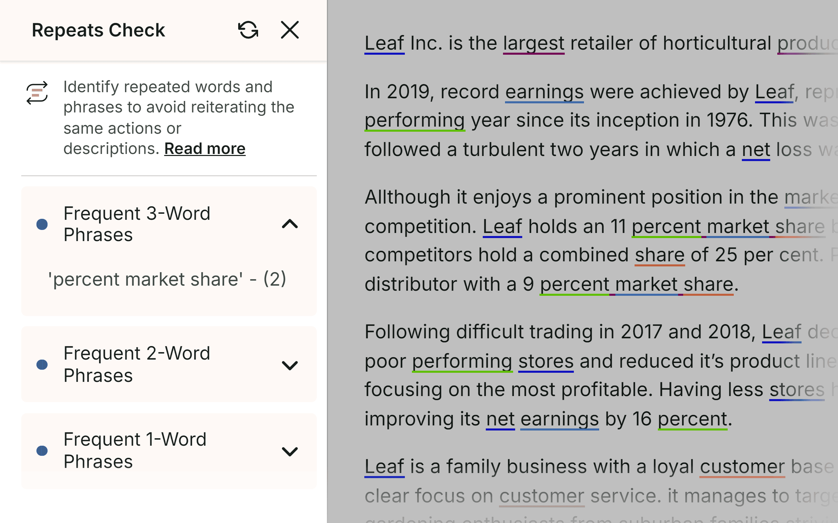Click the blue dot beside Frequent 1-Word Phrases
The height and width of the screenshot is (523, 838).
point(42,451)
